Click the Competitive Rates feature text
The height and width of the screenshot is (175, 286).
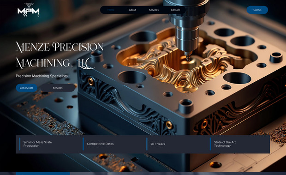(x=100, y=144)
